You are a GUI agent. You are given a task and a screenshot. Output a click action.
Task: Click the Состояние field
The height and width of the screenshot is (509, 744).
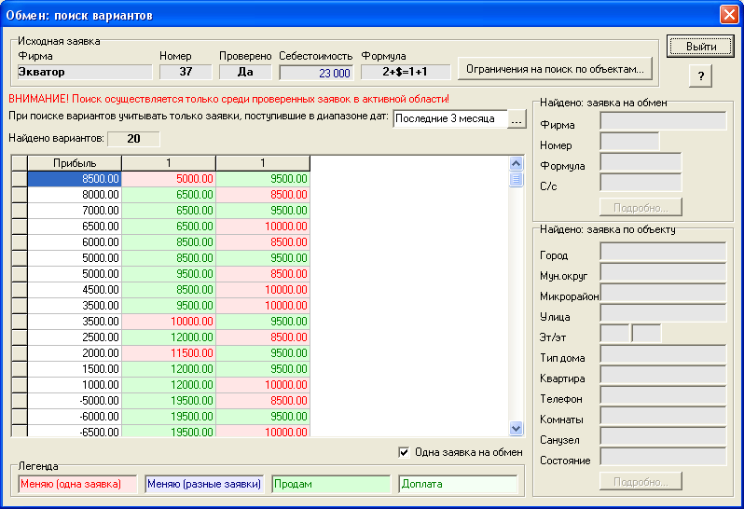pos(663,457)
